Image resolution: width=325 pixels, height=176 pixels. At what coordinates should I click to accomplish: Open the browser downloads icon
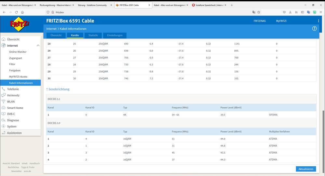(290, 12)
